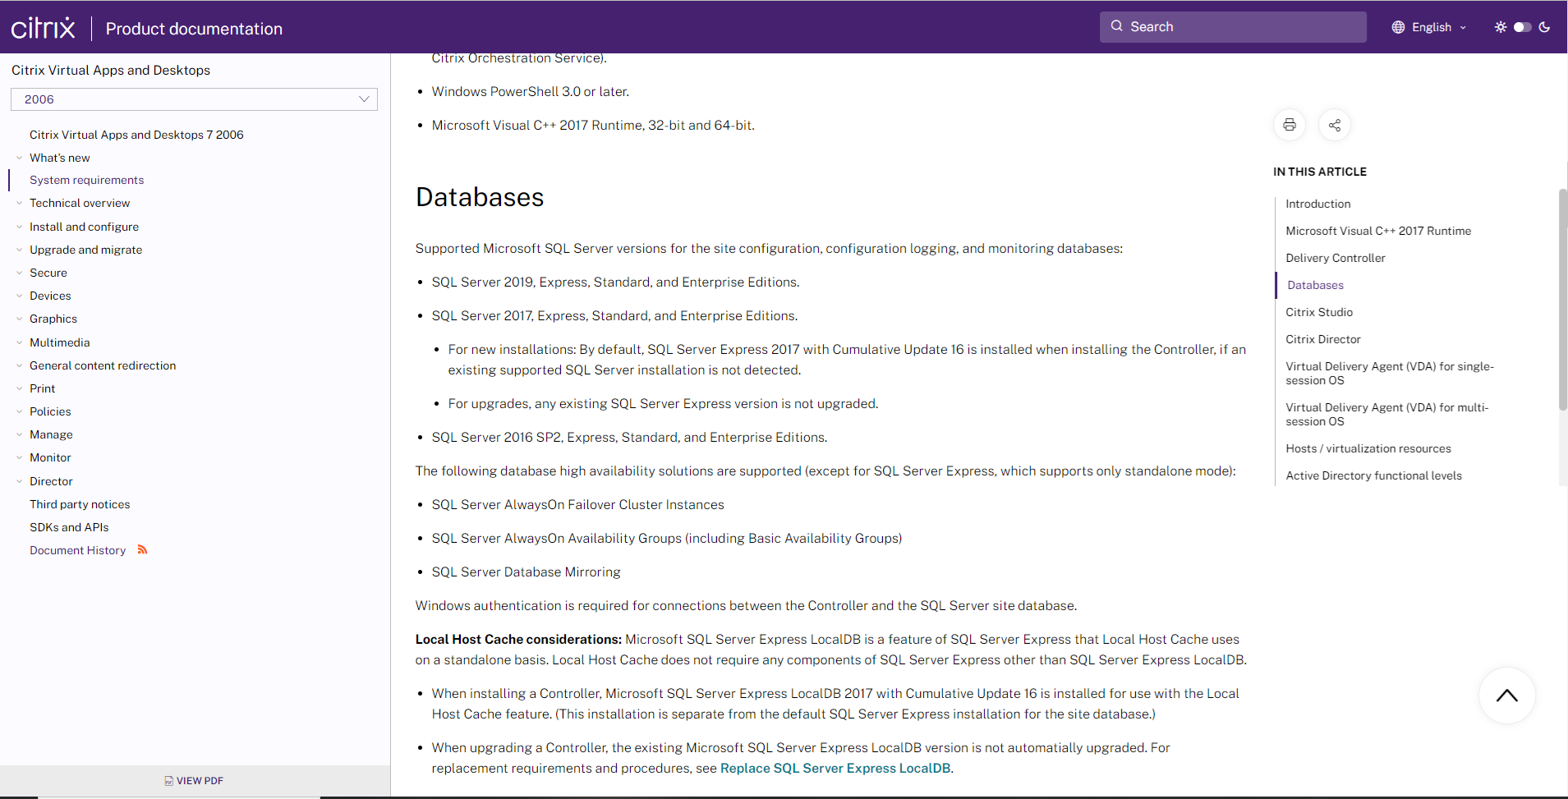
Task: Expand the What's new section
Action: (x=19, y=158)
